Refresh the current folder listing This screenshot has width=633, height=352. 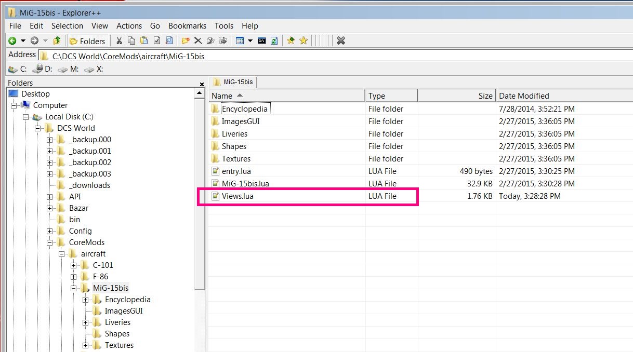[x=274, y=40]
